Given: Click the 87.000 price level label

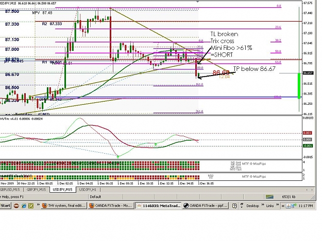Looking at the screenshot, I should click(x=12, y=49).
